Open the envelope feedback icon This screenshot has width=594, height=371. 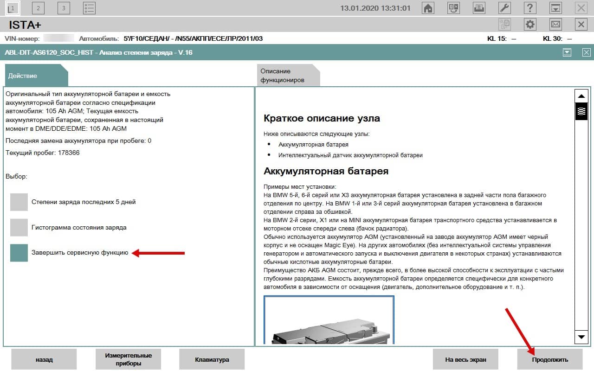pos(555,24)
